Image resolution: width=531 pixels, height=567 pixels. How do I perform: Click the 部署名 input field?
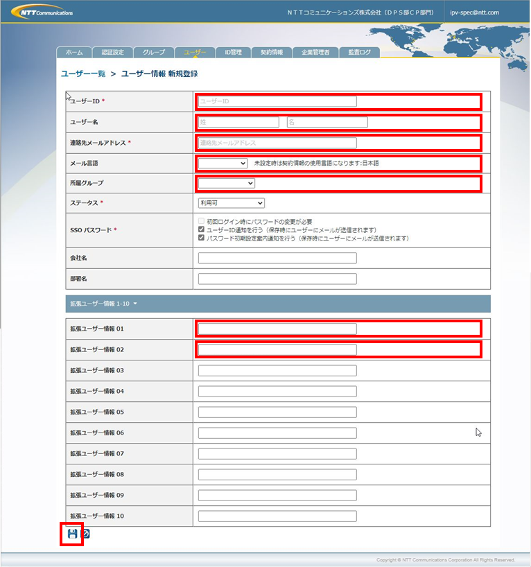277,279
